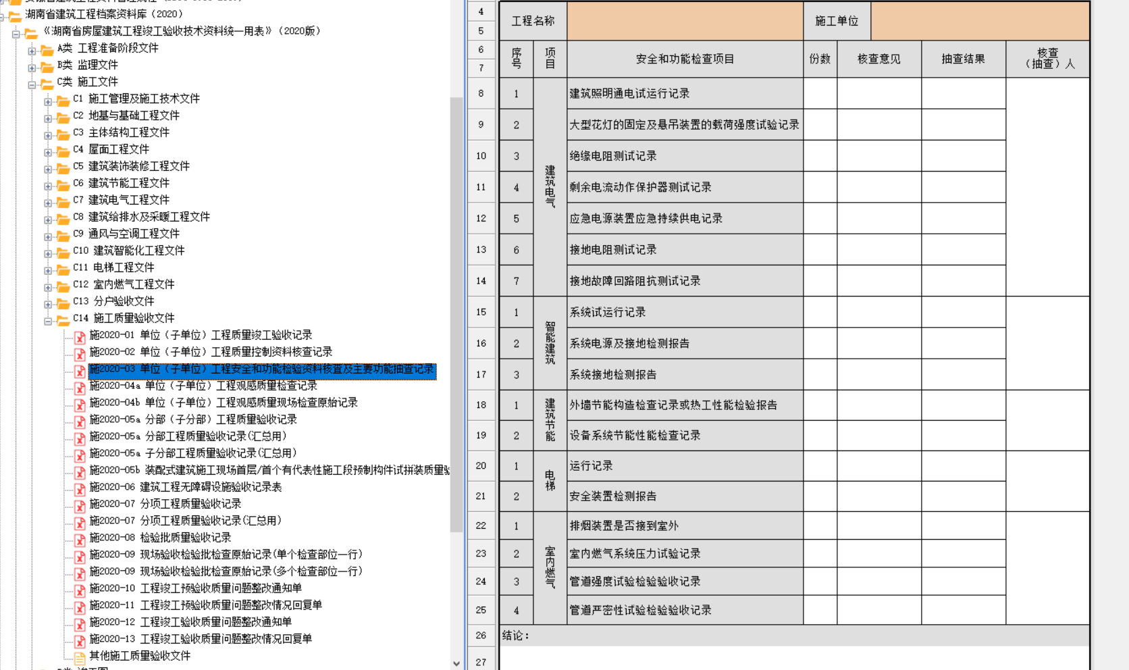Click file icon of selected 施2020-03 item
Image resolution: width=1129 pixels, height=670 pixels.
tap(80, 370)
